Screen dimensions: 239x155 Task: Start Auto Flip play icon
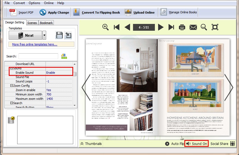167,144
